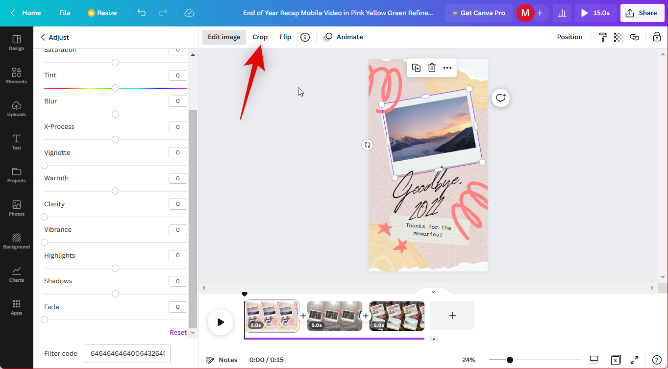Screen dimensions: 668x369
Task: Open the Apps sidebar panel
Action: tap(16, 307)
